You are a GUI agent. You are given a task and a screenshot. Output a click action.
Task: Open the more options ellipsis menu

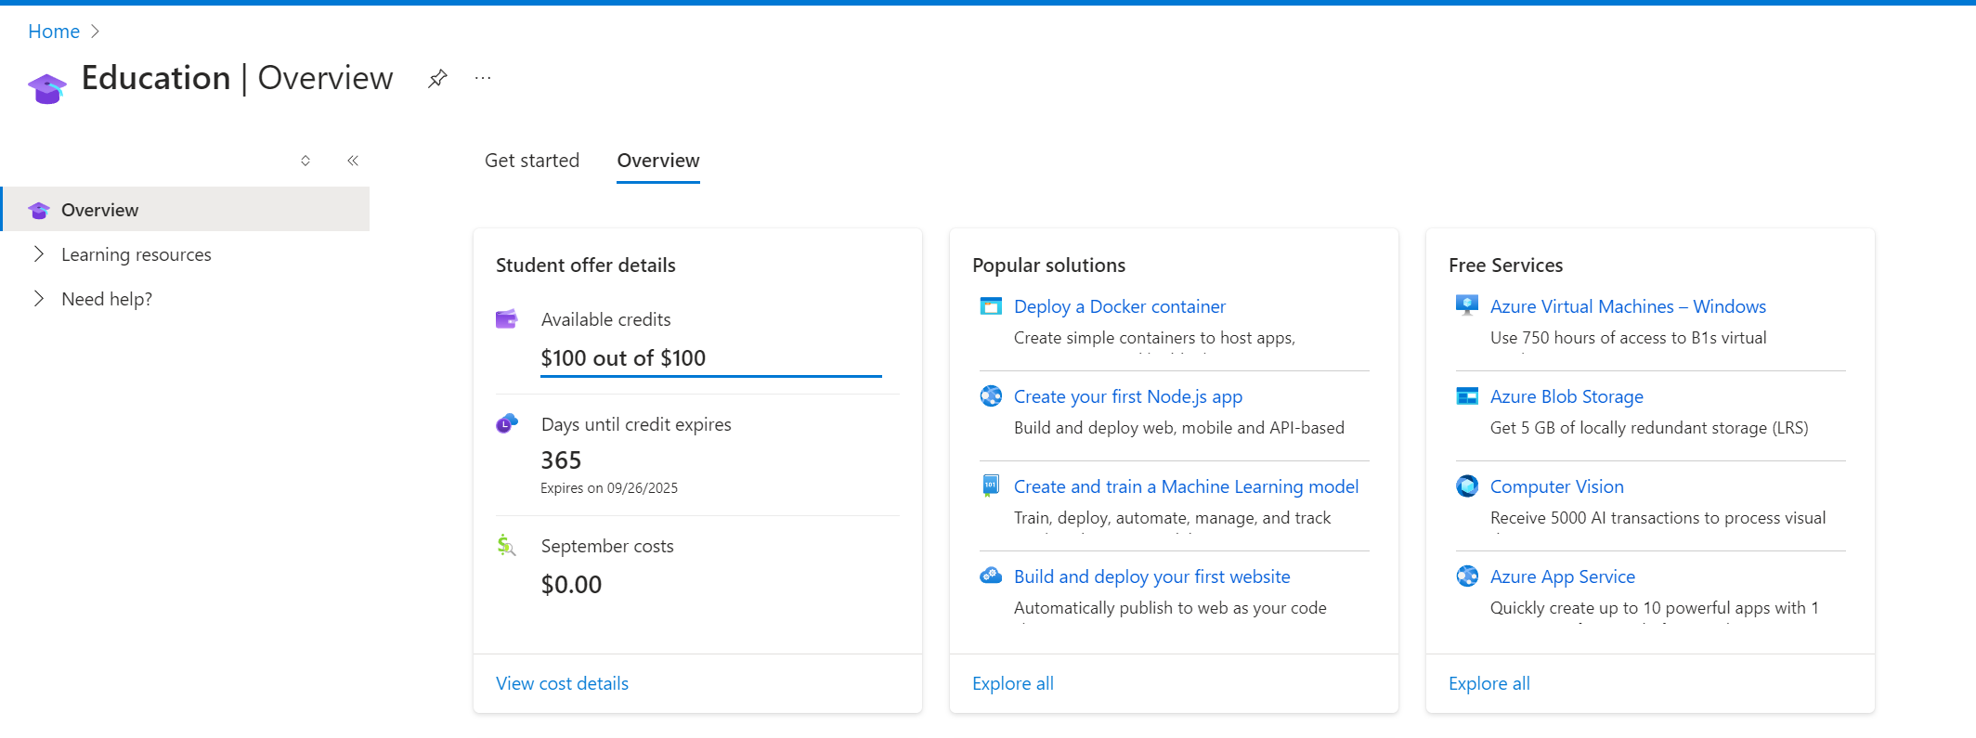[x=483, y=79]
